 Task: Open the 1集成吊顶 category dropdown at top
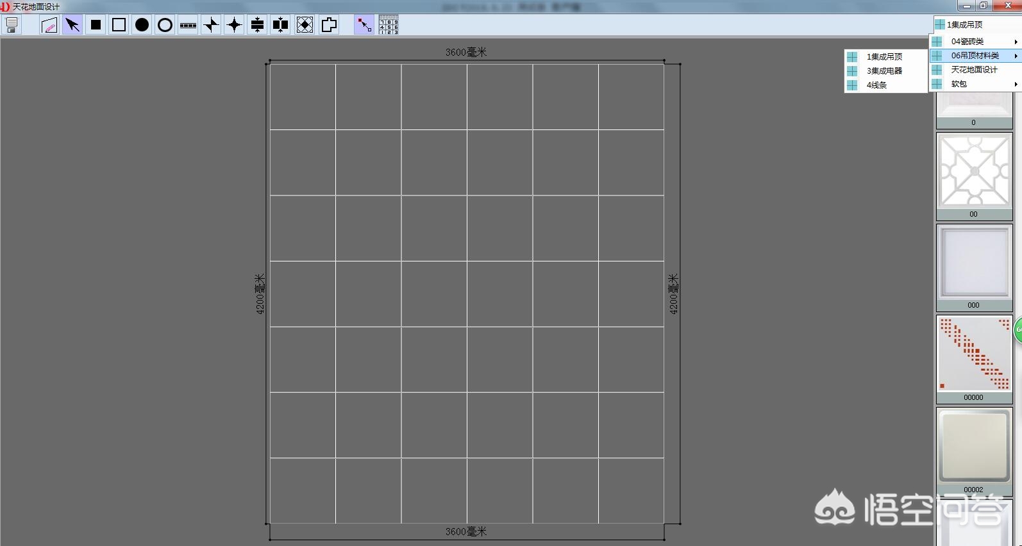point(975,24)
